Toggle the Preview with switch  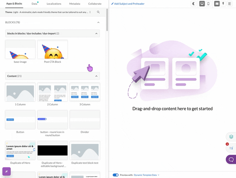pyautogui.click(x=115, y=175)
